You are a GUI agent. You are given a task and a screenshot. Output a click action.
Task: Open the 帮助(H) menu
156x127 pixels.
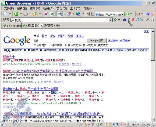click(x=88, y=9)
